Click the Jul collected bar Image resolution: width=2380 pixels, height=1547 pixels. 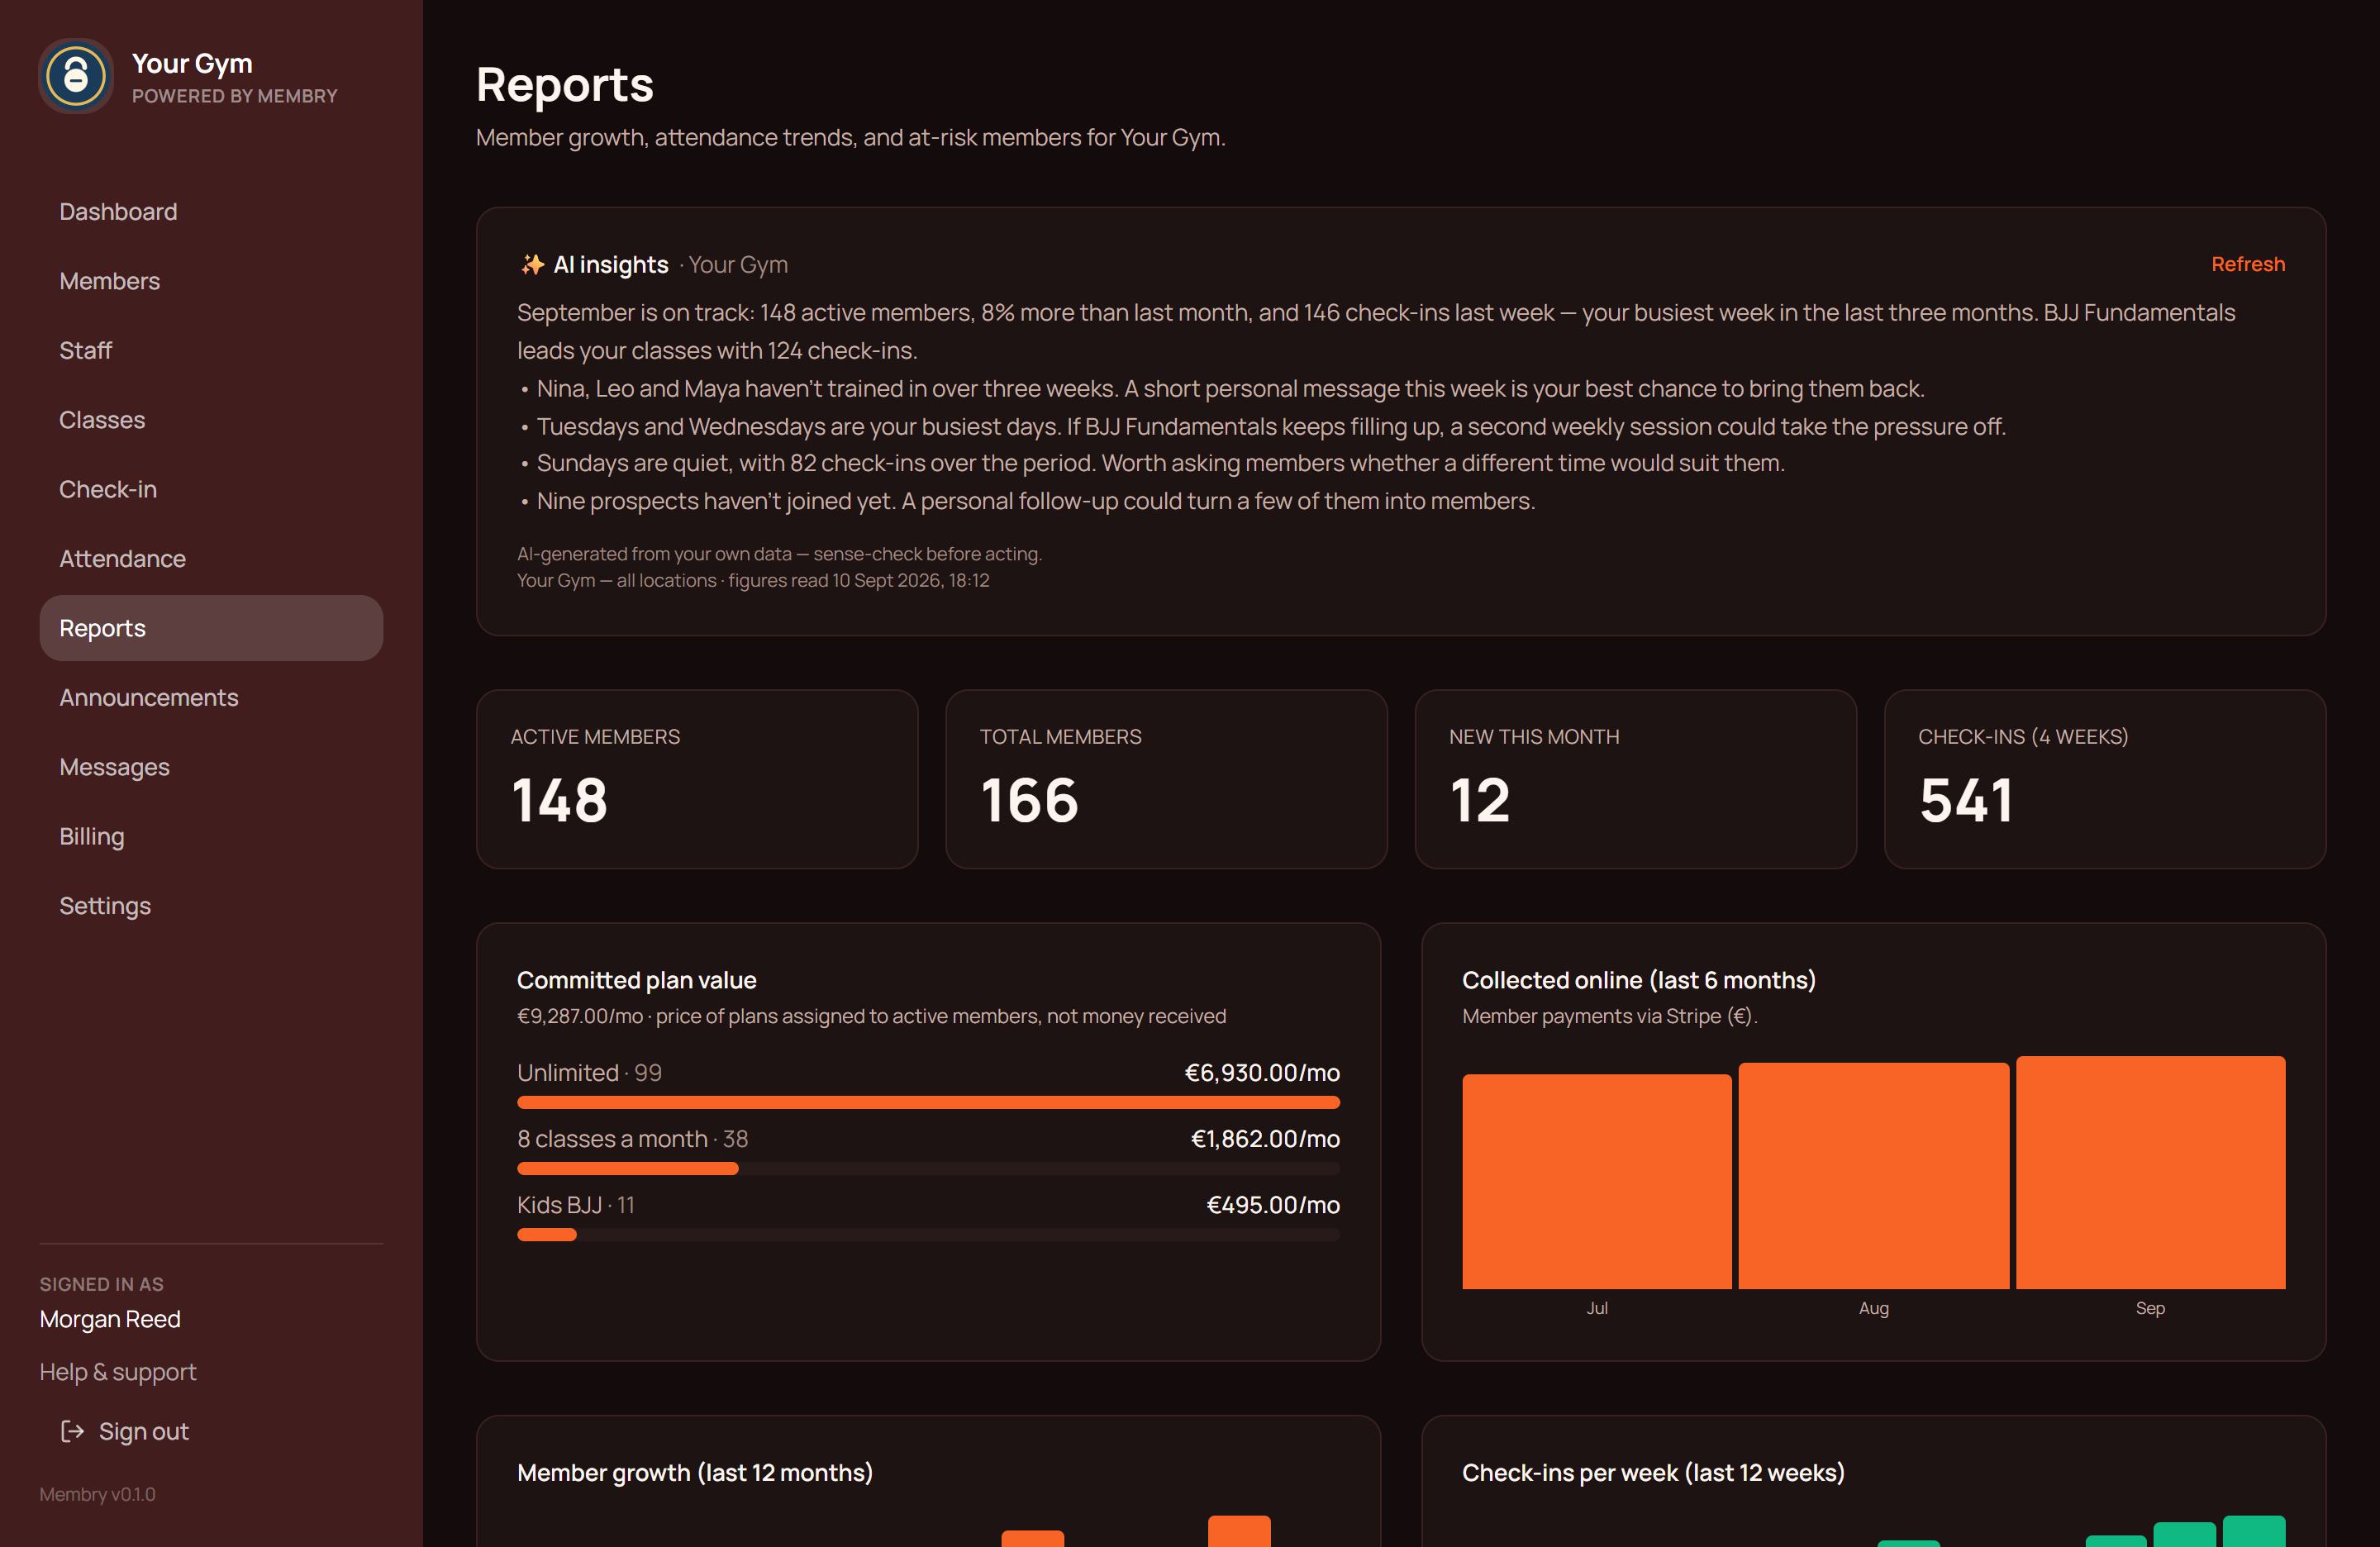[x=1597, y=1181]
